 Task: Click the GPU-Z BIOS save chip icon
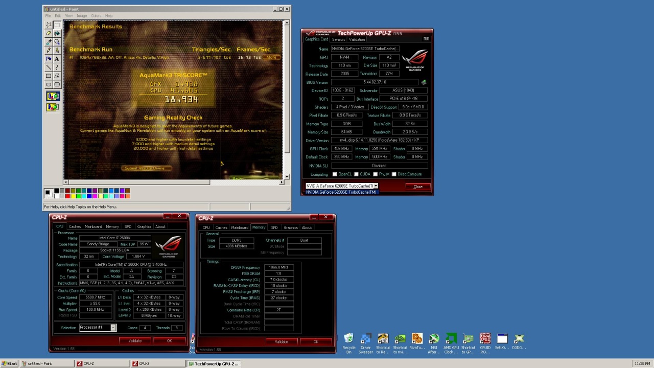423,82
